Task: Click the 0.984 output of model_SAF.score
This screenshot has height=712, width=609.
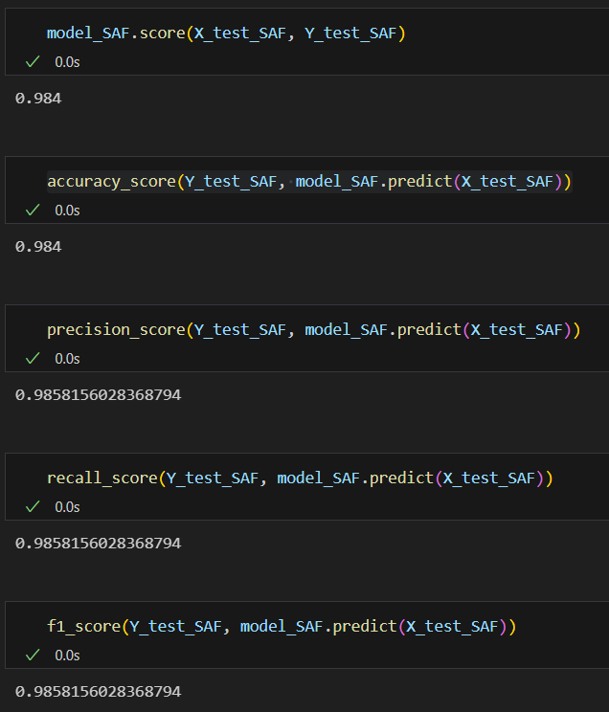Action: (38, 99)
